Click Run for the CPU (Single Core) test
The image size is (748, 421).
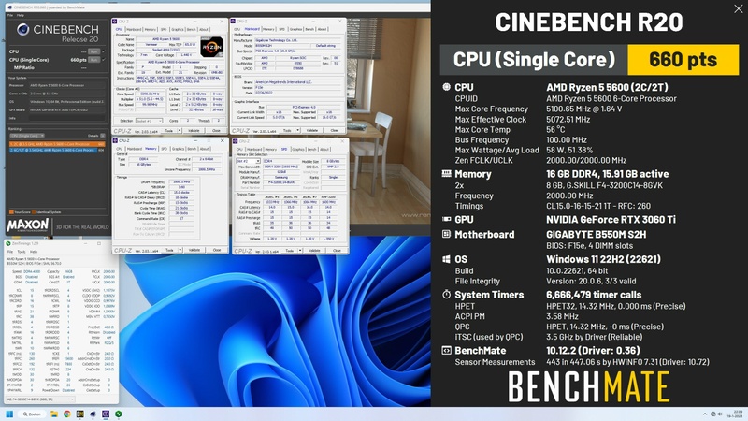tap(94, 60)
